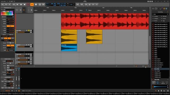Toggle the loop icon in transport display
The image size is (170, 95).
71,4
